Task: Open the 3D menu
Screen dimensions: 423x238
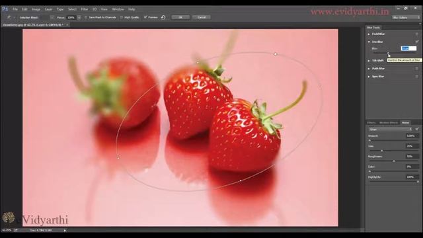Action: click(95, 9)
